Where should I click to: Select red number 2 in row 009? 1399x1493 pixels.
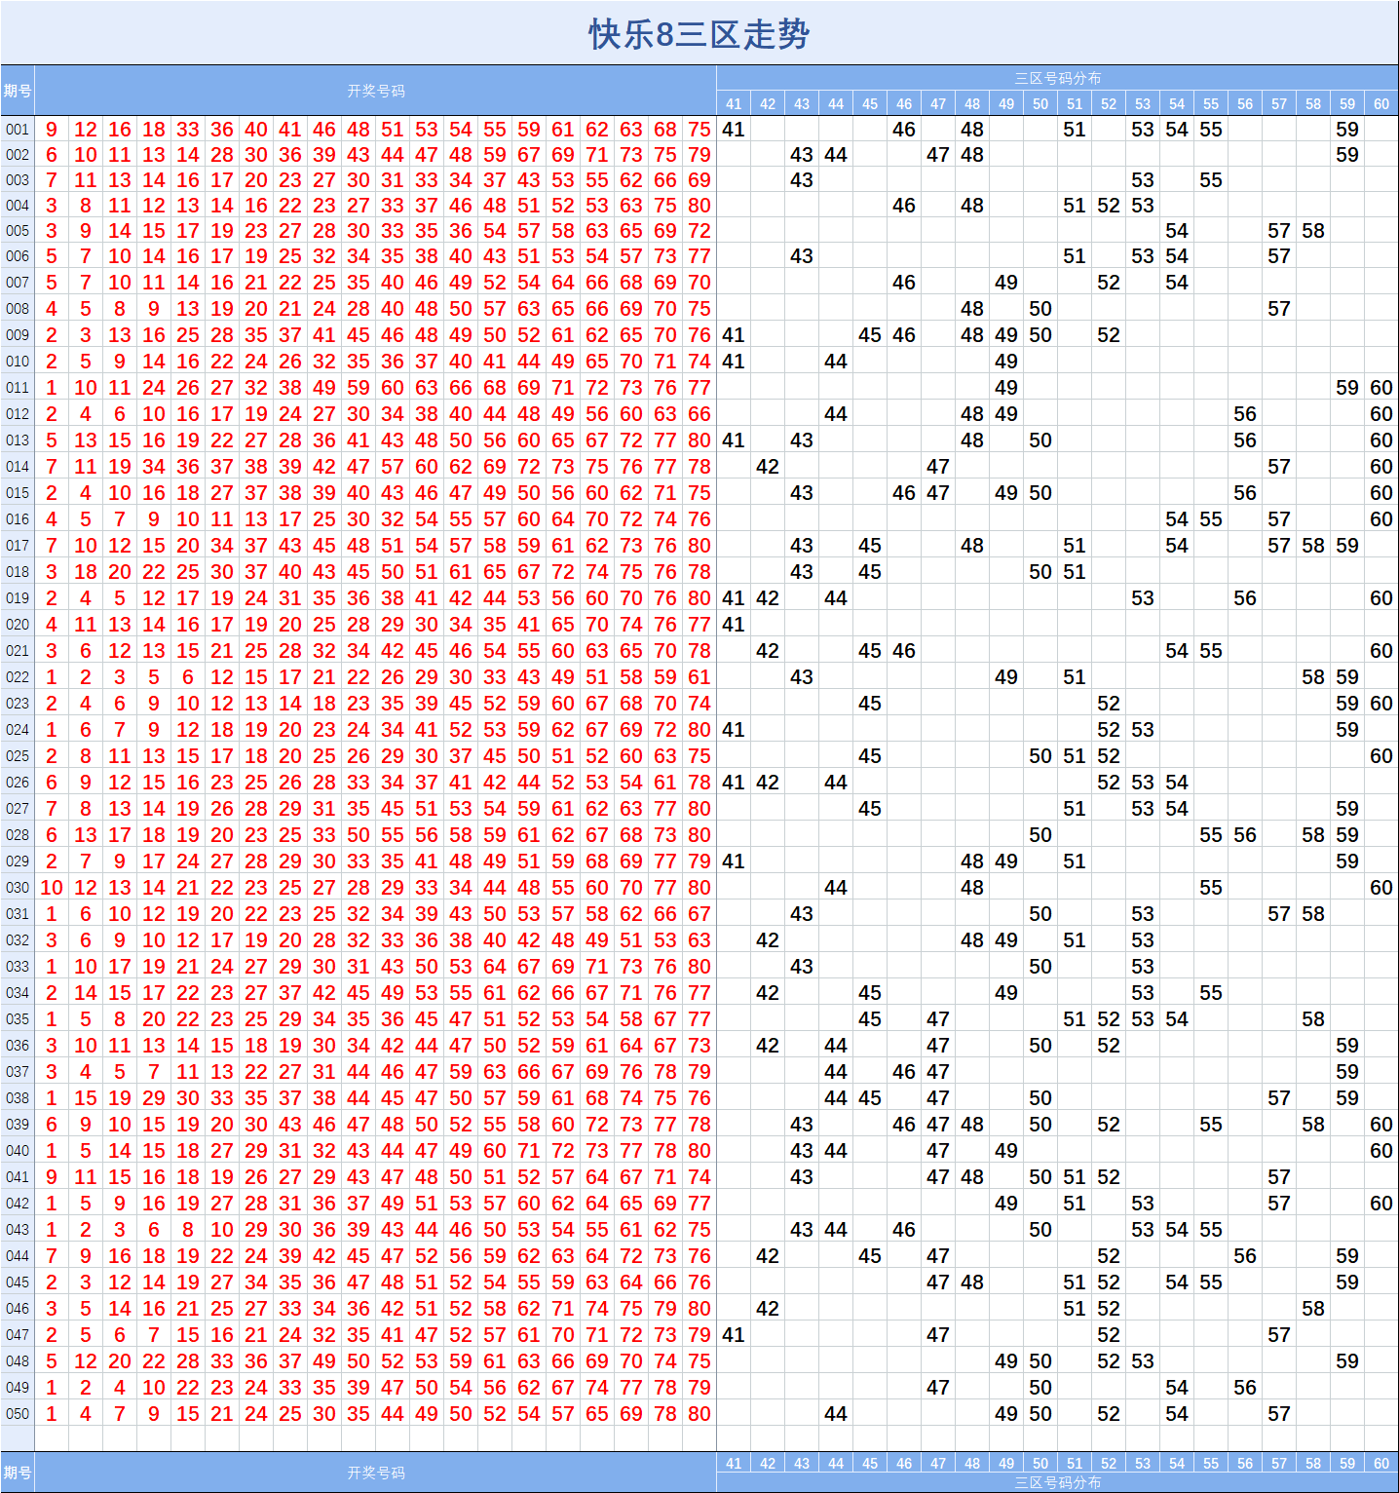(x=52, y=335)
